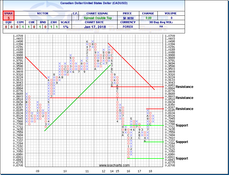This screenshot has height=175, width=229.
Task: Click the Resistance label near 0.8267 level
Action: (x=184, y=109)
